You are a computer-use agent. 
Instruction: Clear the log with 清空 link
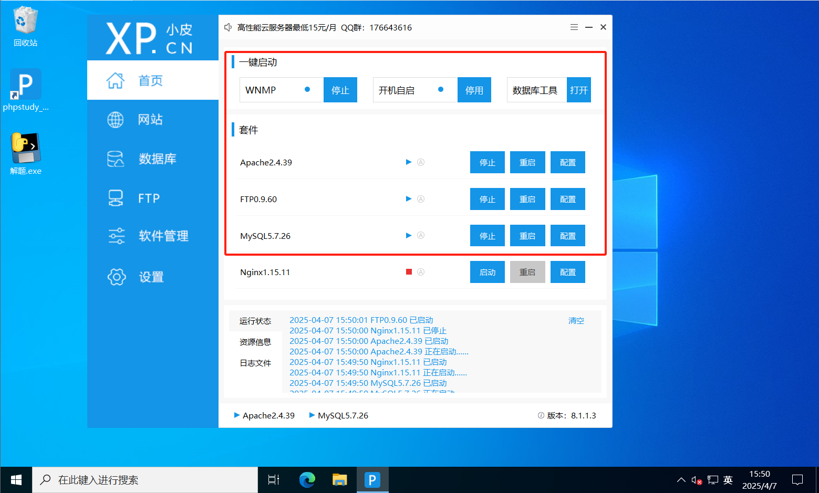click(x=576, y=320)
